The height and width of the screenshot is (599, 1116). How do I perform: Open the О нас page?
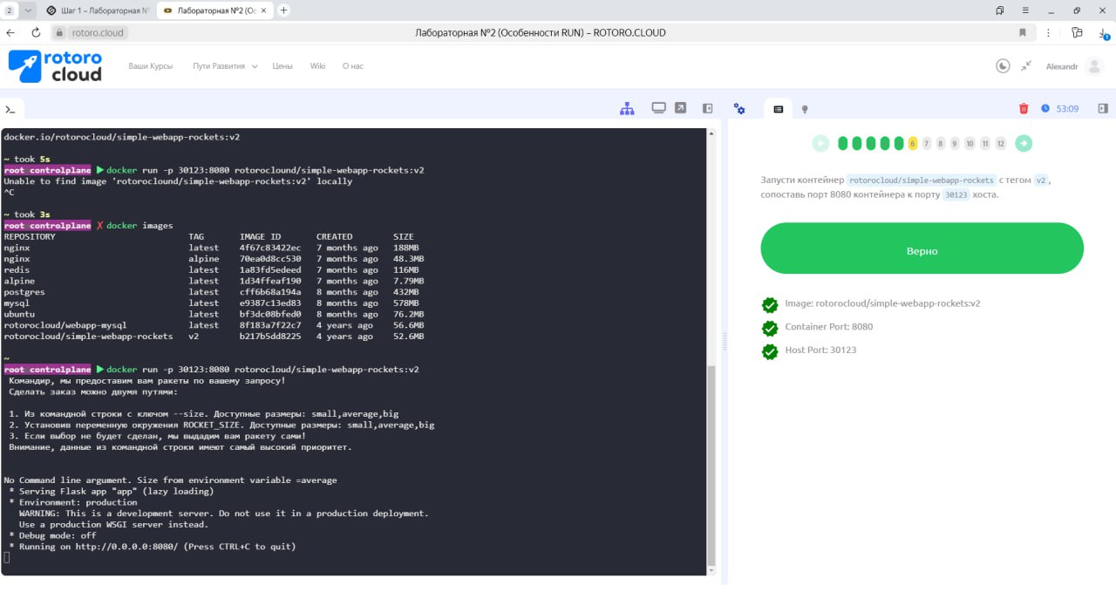[x=353, y=66]
